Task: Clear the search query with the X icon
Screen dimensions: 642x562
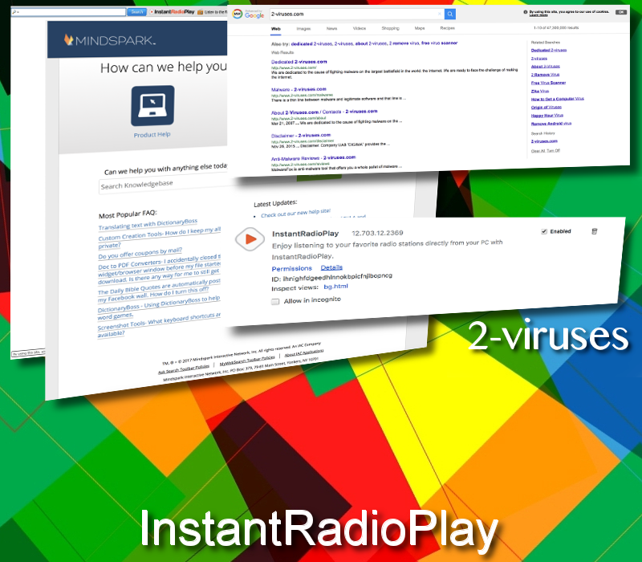Action: pos(439,14)
